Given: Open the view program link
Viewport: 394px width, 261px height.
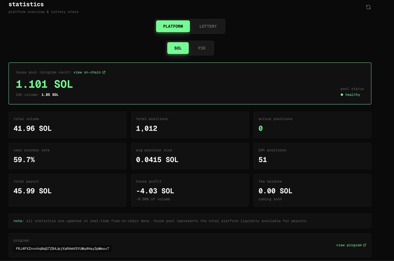Looking at the screenshot, I should click(349, 245).
